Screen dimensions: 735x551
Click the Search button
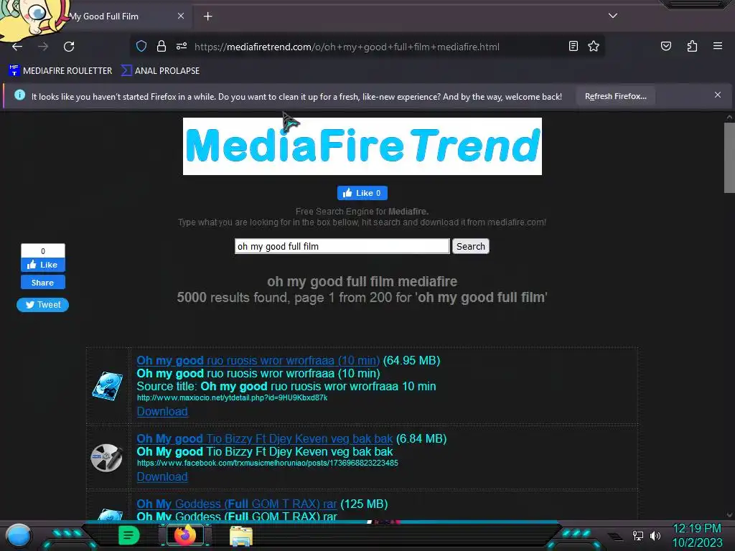[x=471, y=247]
